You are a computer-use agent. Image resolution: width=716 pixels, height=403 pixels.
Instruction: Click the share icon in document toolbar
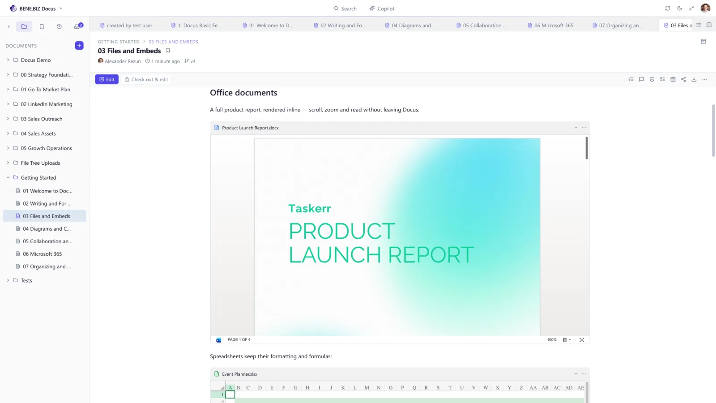(x=683, y=79)
